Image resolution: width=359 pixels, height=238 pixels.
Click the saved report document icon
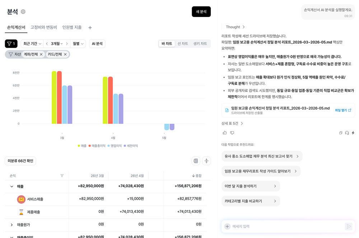pyautogui.click(x=227, y=110)
